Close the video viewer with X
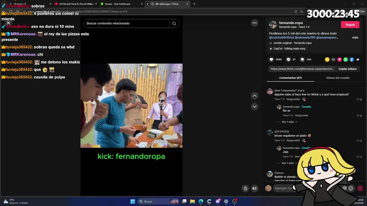 pos(8,23)
